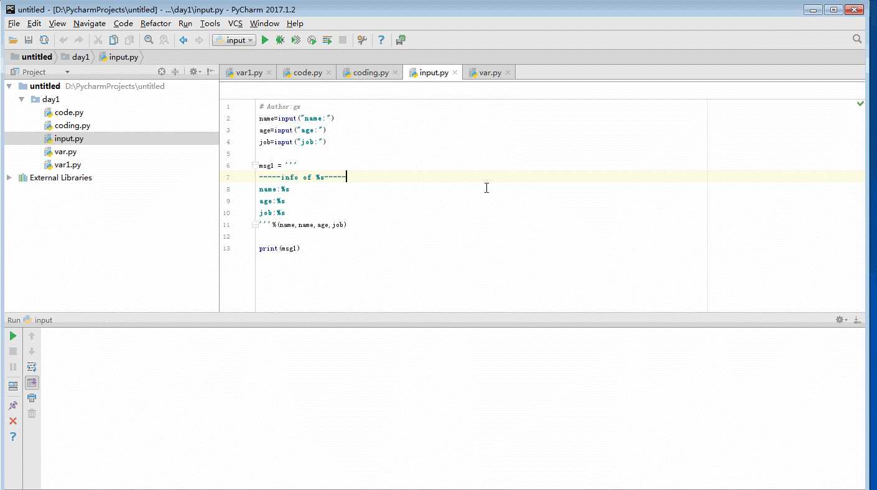Click the gray Stop square in the toolbar
Screen dimensions: 877x490
click(x=343, y=40)
